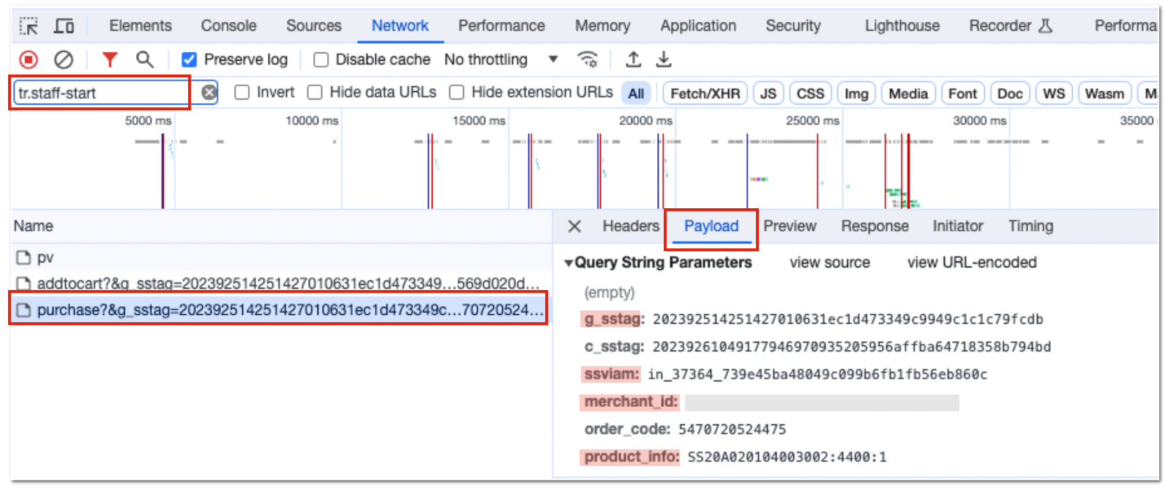Clear the filter text field
The width and height of the screenshot is (1165, 488).
209,93
